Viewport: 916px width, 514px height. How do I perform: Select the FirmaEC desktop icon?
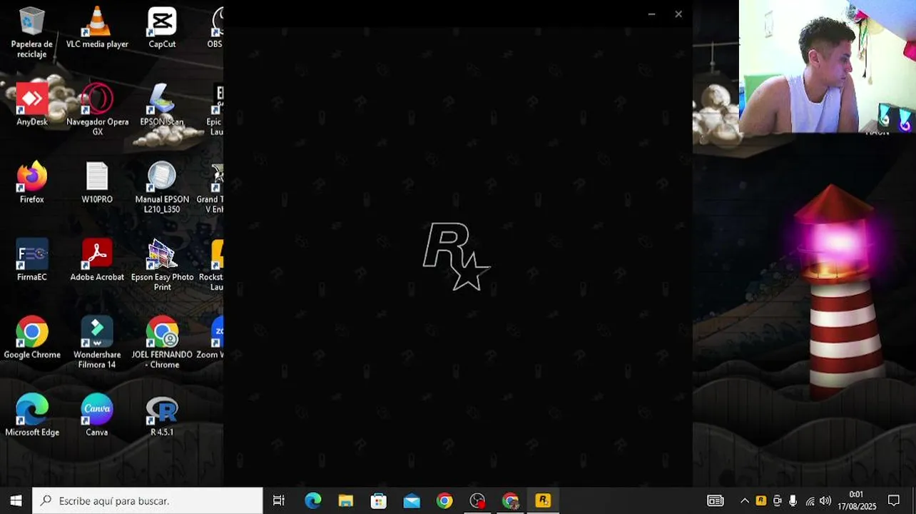click(x=32, y=260)
